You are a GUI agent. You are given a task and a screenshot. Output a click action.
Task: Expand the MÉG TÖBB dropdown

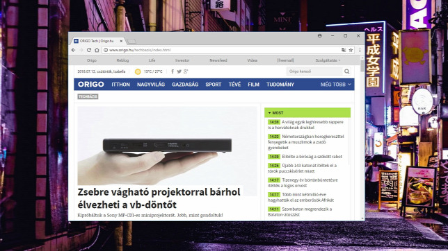(x=336, y=85)
